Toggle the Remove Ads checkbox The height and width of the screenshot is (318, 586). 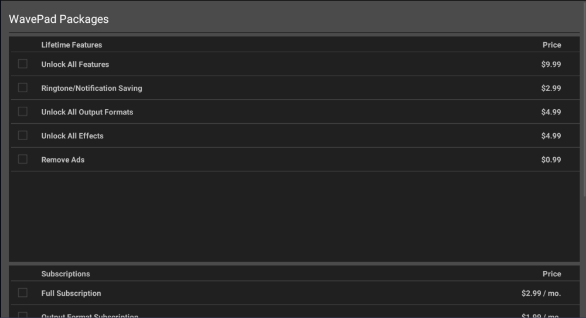(23, 159)
